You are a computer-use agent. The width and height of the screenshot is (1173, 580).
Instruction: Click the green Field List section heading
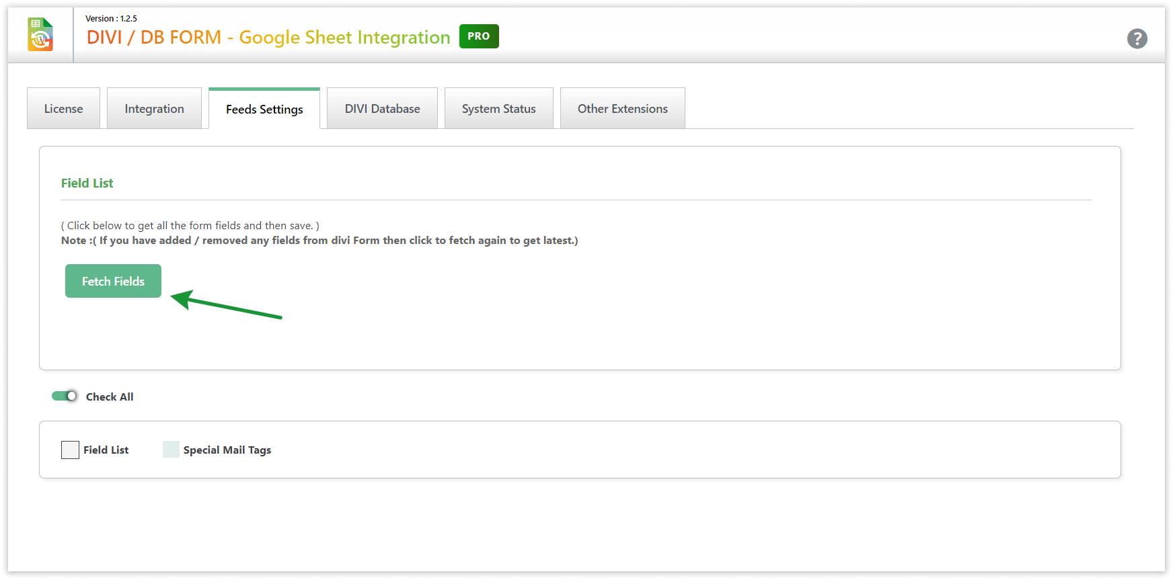tap(87, 183)
